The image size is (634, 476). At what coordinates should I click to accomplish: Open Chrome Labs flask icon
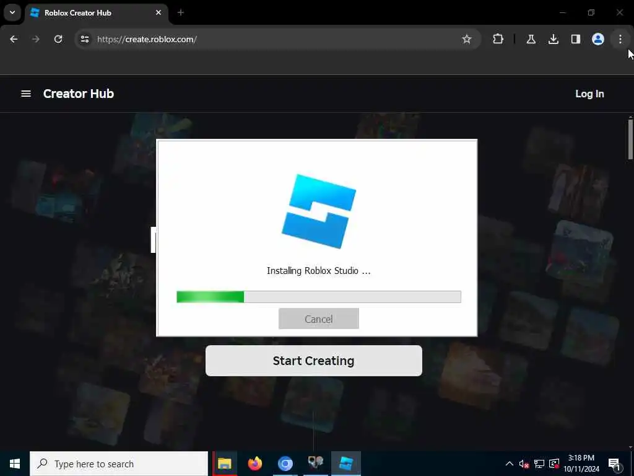click(x=531, y=39)
